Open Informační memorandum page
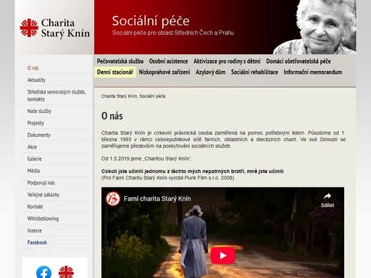 tap(313, 72)
